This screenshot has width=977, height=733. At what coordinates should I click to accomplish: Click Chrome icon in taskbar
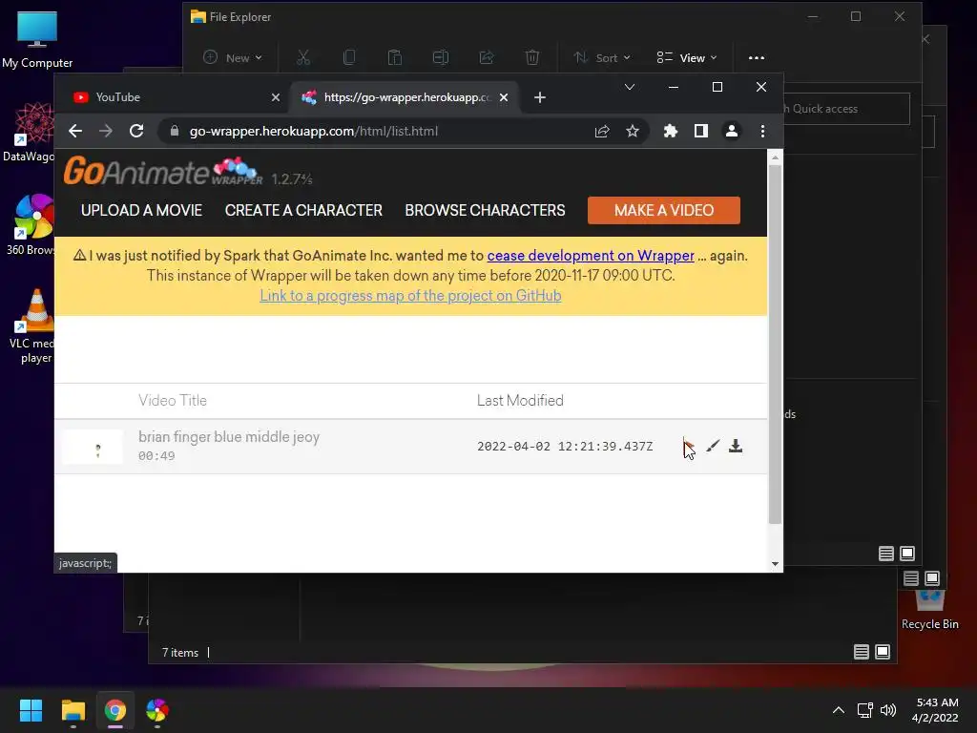pyautogui.click(x=115, y=710)
